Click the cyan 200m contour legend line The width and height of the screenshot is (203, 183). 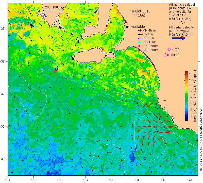[x=50, y=10]
